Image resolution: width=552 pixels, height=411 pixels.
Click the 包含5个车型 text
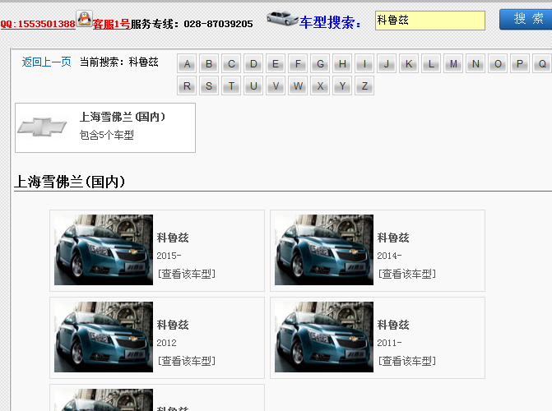coord(107,135)
